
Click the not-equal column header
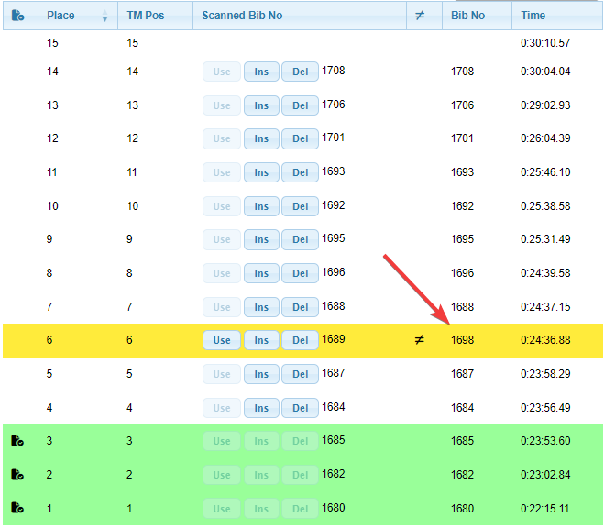click(420, 16)
